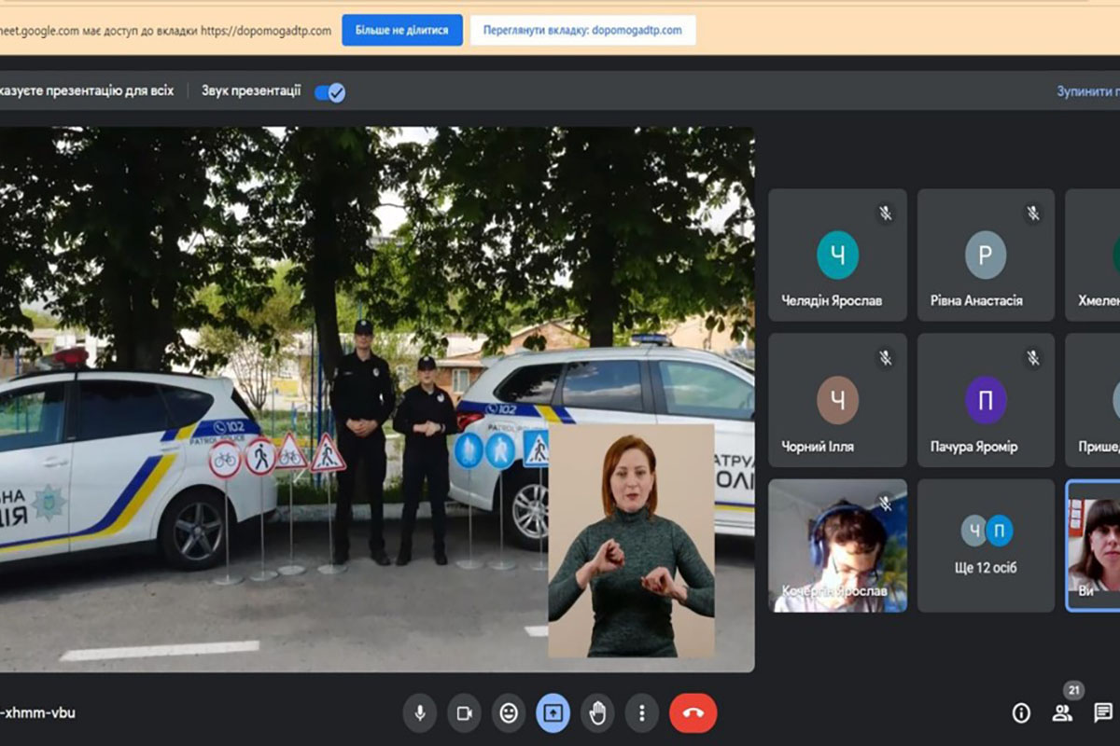Screen dimensions: 1120x746
Task: Click the sign language interpreter inset
Action: [x=631, y=541]
